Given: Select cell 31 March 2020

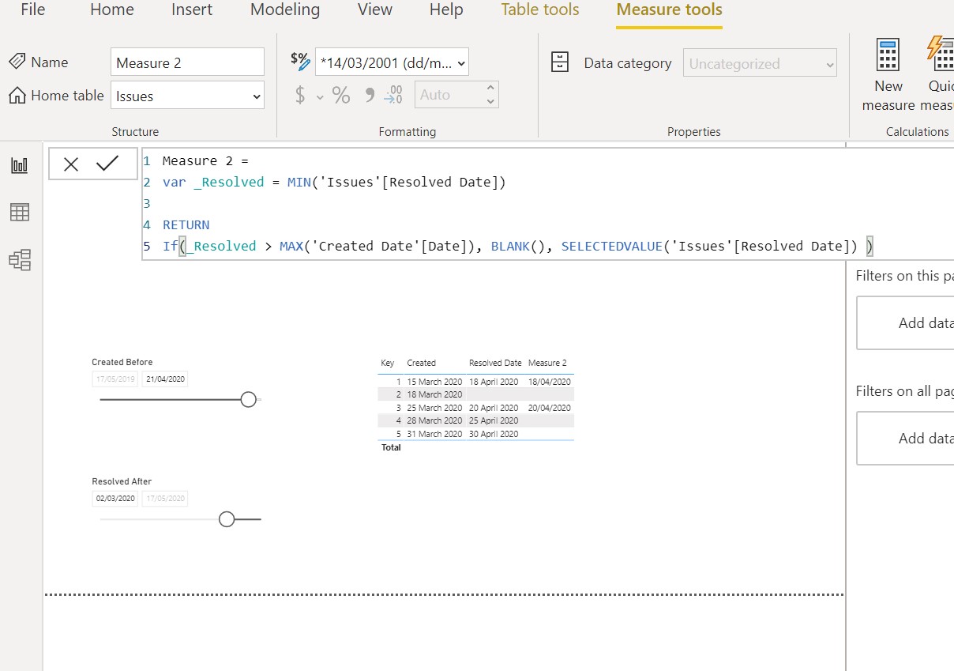Looking at the screenshot, I should coord(434,434).
